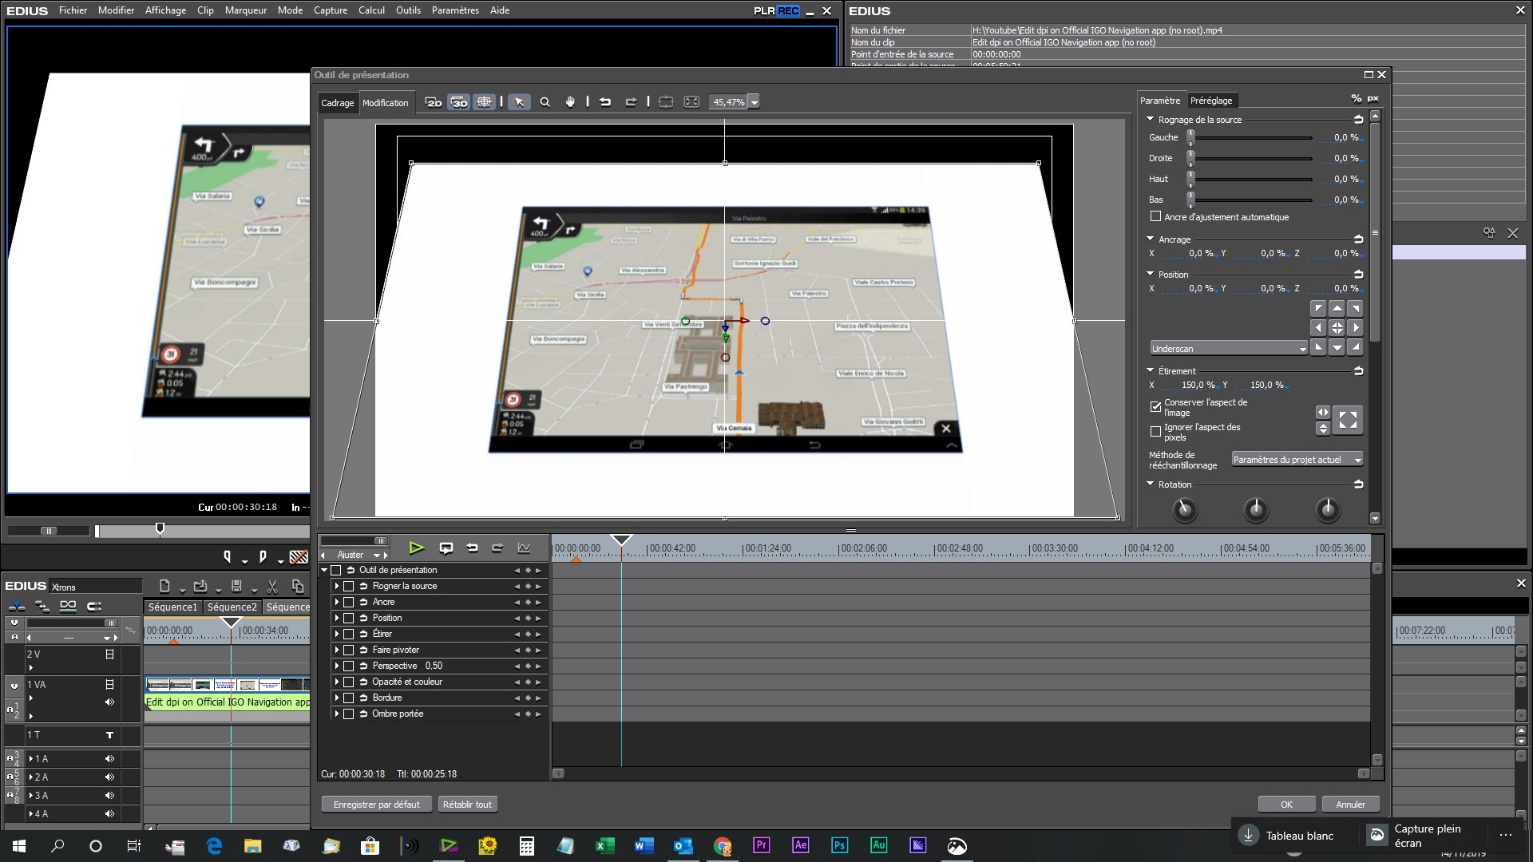This screenshot has height=862, width=1533.
Task: Collapse the Outil de présentation tree
Action: (324, 570)
